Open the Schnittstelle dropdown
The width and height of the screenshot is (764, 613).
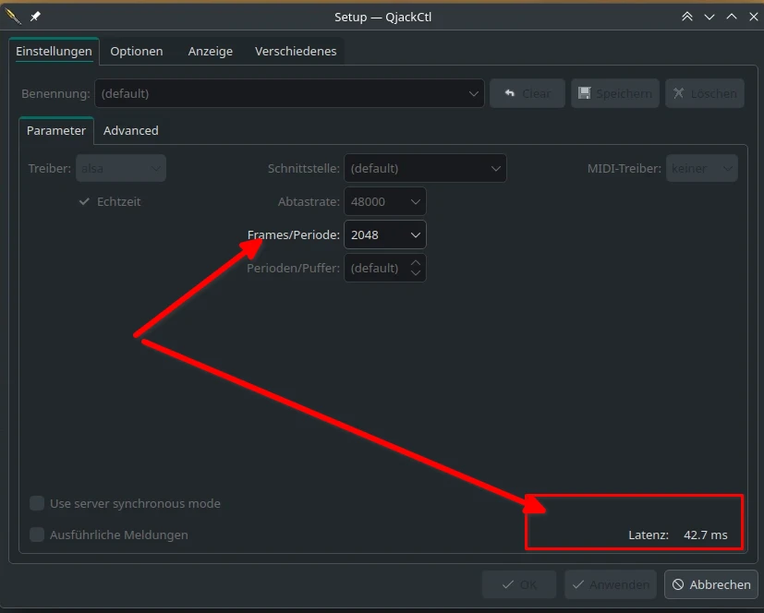[x=425, y=168]
